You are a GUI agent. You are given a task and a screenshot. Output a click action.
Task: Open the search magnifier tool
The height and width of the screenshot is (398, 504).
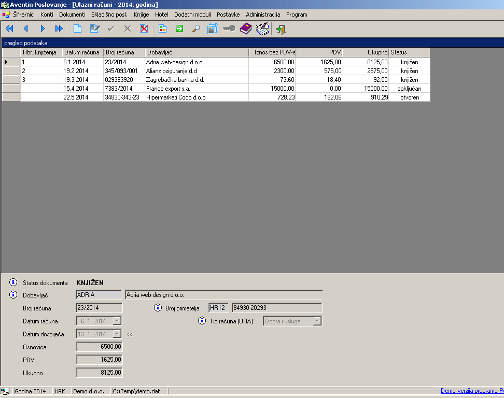point(196,29)
